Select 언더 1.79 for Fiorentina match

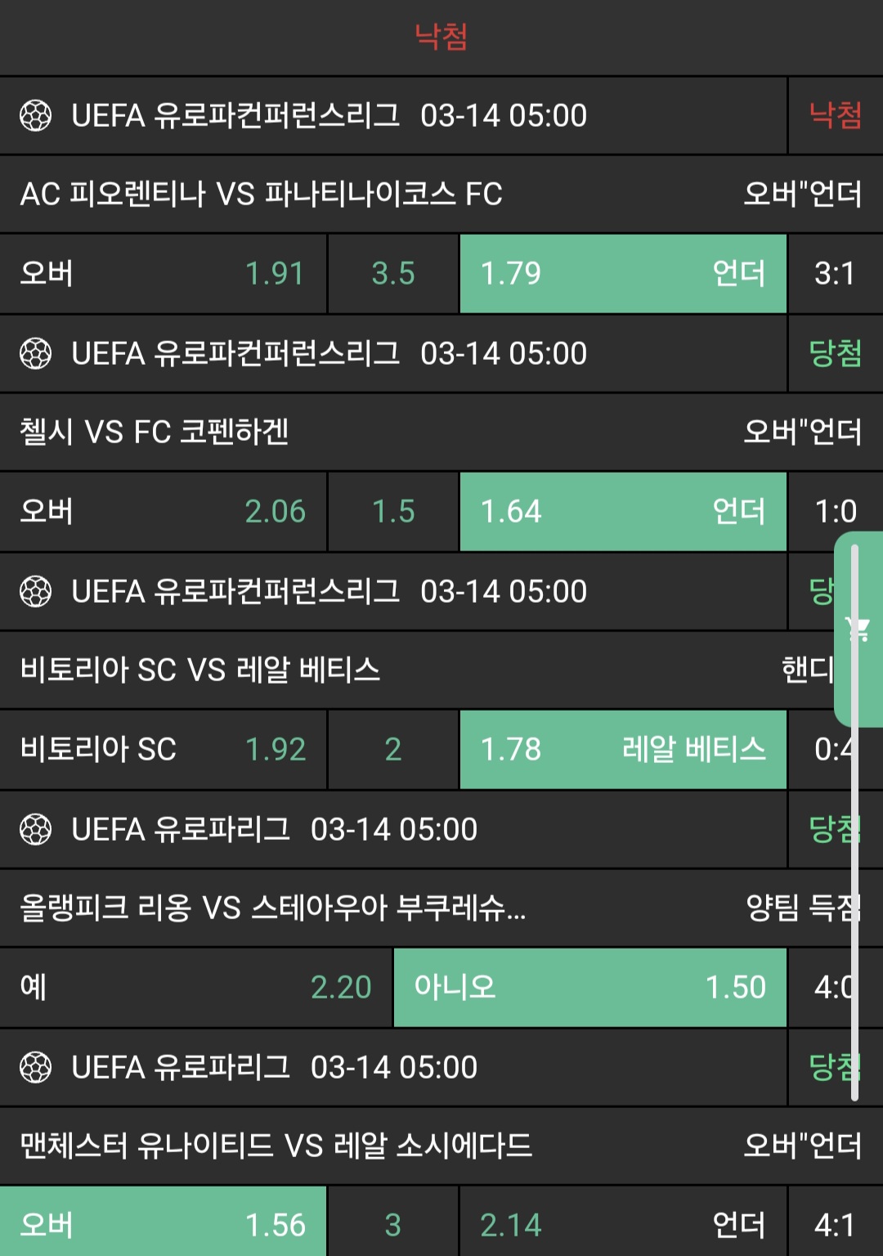point(623,274)
